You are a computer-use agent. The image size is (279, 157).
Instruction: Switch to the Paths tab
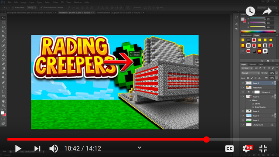tap(261, 64)
